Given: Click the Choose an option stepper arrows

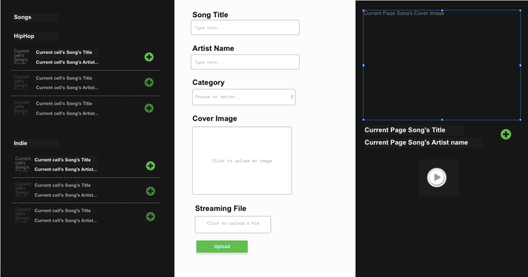Looking at the screenshot, I should coord(291,97).
